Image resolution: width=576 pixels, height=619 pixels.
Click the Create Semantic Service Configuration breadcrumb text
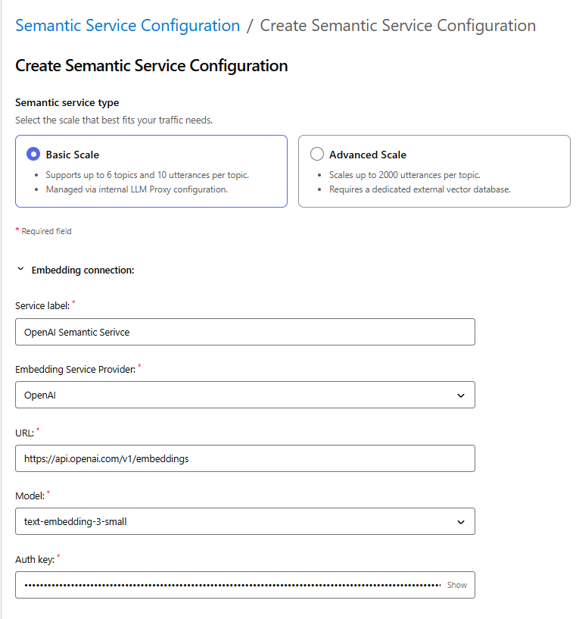pos(398,26)
